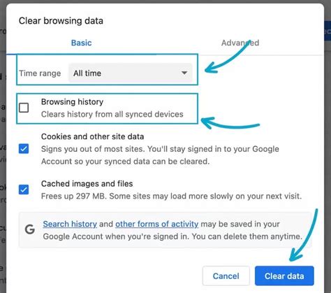Click the Cookies and other site data label
Image resolution: width=331 pixels, height=293 pixels.
click(x=92, y=136)
